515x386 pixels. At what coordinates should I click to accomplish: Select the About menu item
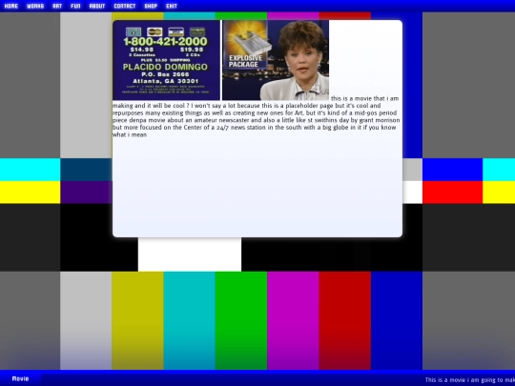97,6
